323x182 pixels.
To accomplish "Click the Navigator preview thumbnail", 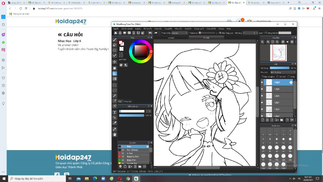I will pos(279,53).
